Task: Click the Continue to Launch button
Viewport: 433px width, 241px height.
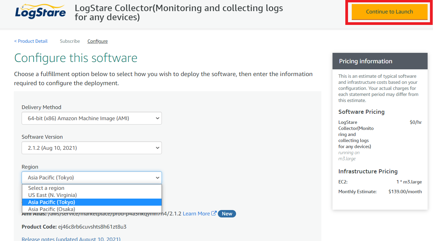Action: (x=389, y=12)
